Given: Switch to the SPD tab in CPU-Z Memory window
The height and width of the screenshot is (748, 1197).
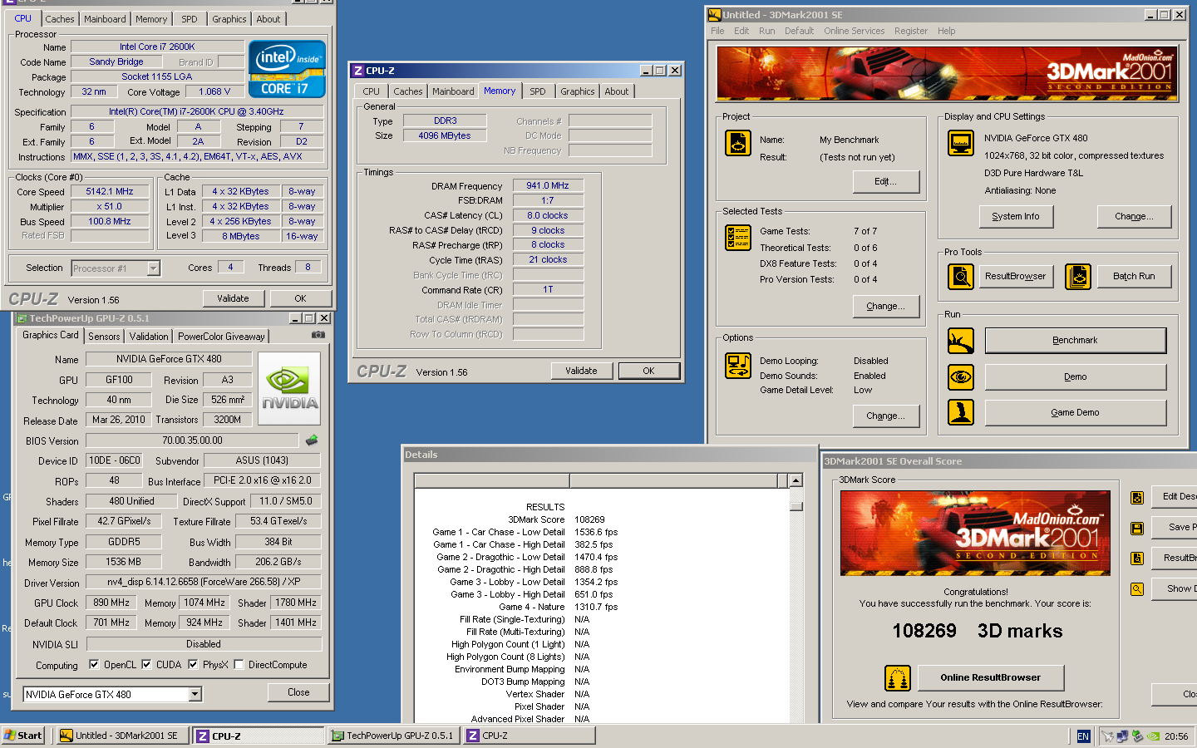Looking at the screenshot, I should click(x=538, y=91).
